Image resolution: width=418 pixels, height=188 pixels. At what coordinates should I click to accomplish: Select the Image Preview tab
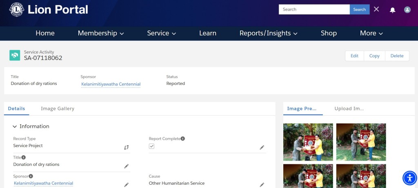pos(302,109)
